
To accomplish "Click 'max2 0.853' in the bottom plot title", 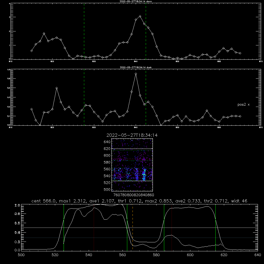I will (159, 201).
